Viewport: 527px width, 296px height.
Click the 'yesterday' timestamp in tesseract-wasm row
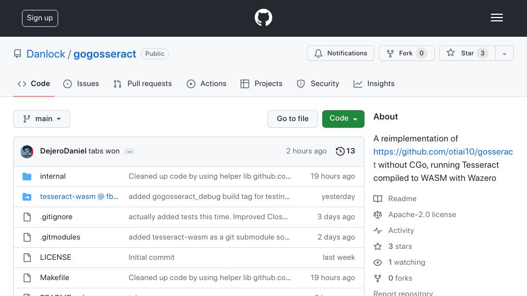pyautogui.click(x=338, y=196)
